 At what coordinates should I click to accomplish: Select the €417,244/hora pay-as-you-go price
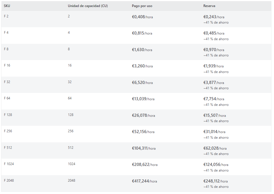point(144,181)
